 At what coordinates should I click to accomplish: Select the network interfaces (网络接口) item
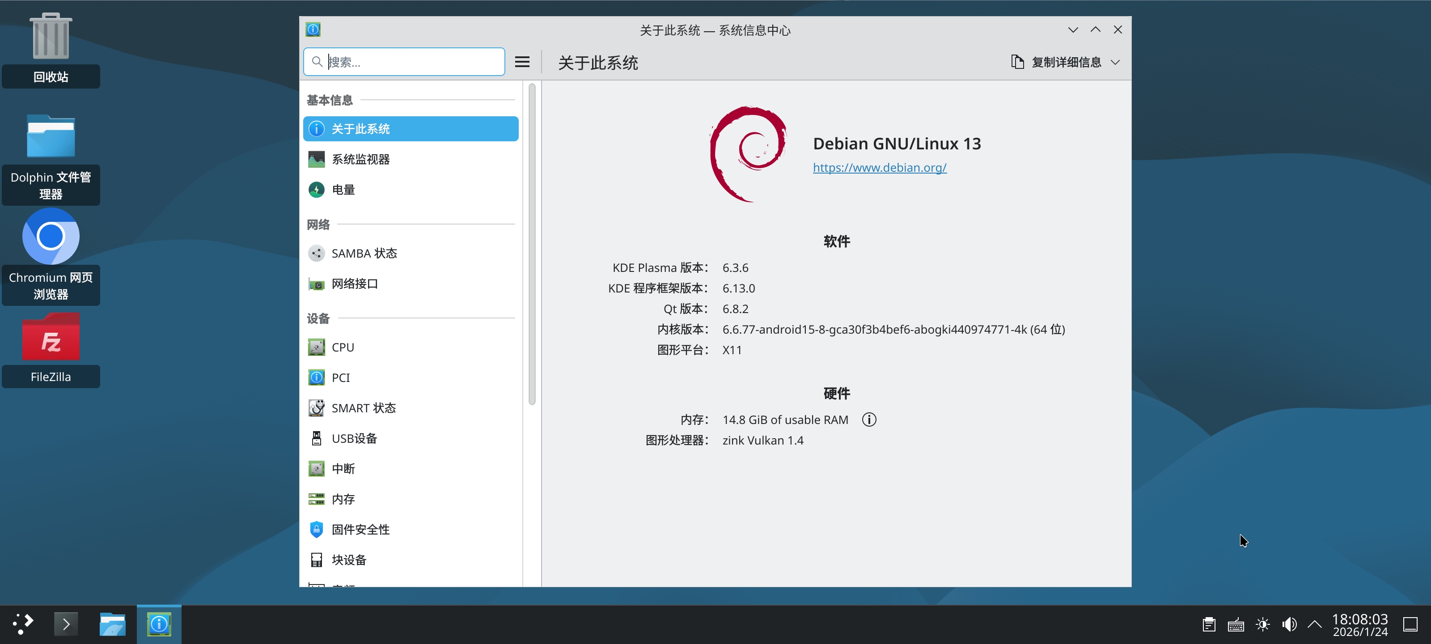click(355, 284)
